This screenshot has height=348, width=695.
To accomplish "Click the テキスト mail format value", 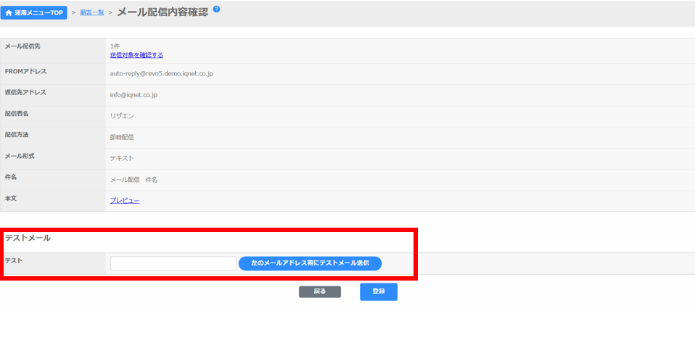I will [121, 157].
